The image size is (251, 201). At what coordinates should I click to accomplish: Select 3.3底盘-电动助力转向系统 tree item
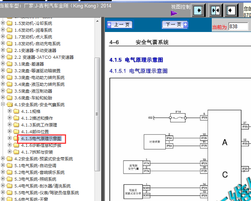pyautogui.click(x=39, y=78)
